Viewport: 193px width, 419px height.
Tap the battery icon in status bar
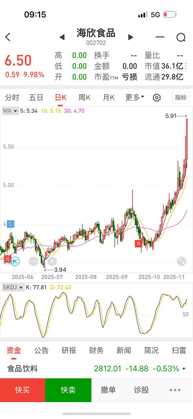[170, 14]
